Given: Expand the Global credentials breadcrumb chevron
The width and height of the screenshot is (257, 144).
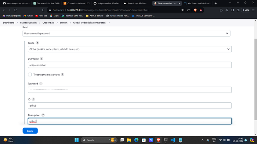Looking at the screenshot, I should [109, 23].
